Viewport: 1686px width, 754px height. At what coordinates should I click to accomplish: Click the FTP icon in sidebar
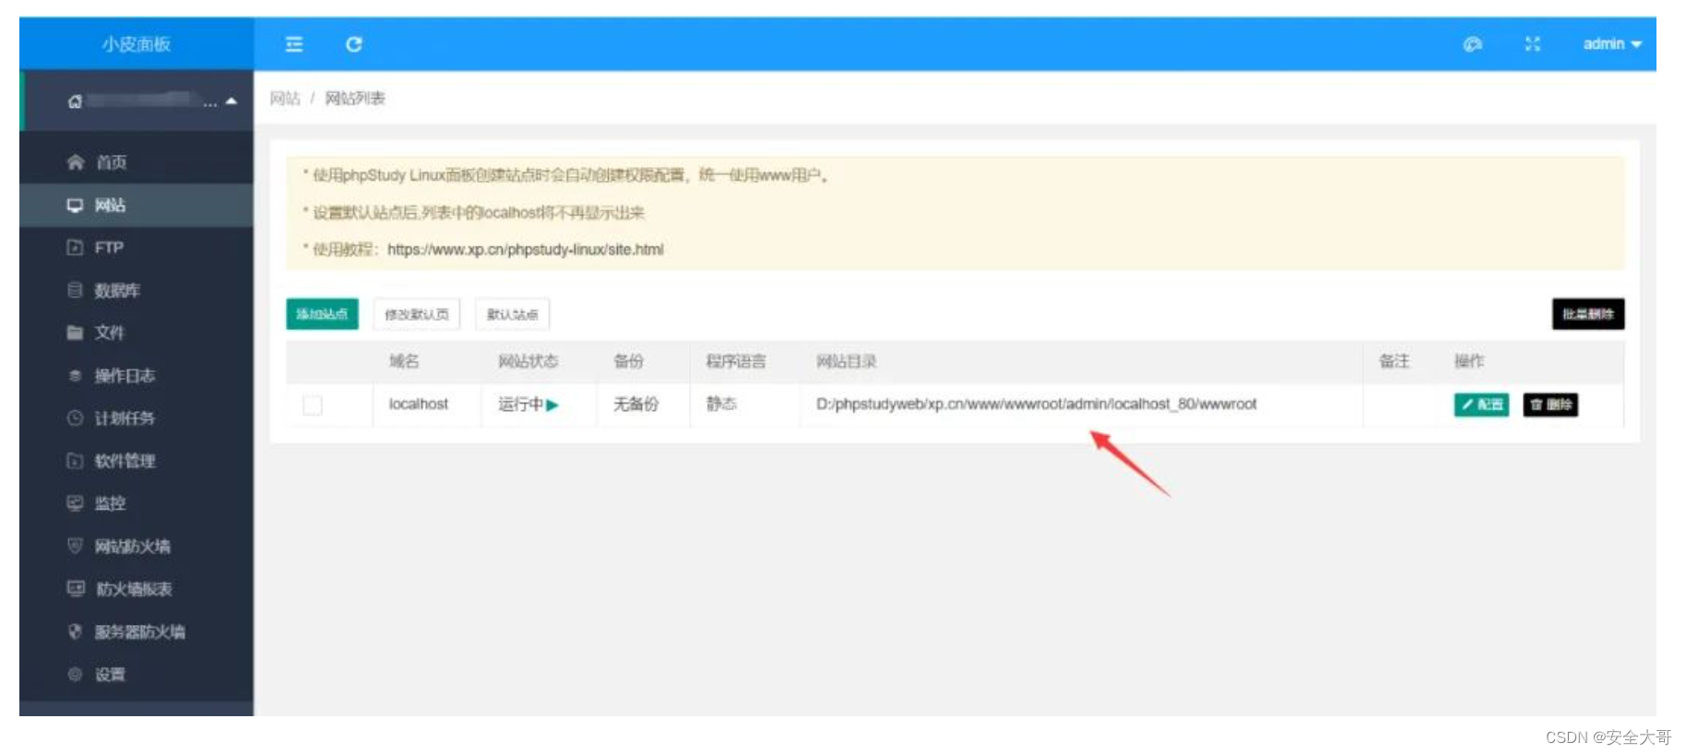pos(75,247)
